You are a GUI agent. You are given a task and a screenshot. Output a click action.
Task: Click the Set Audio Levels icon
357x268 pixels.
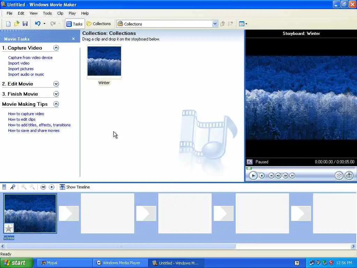tap(4, 187)
